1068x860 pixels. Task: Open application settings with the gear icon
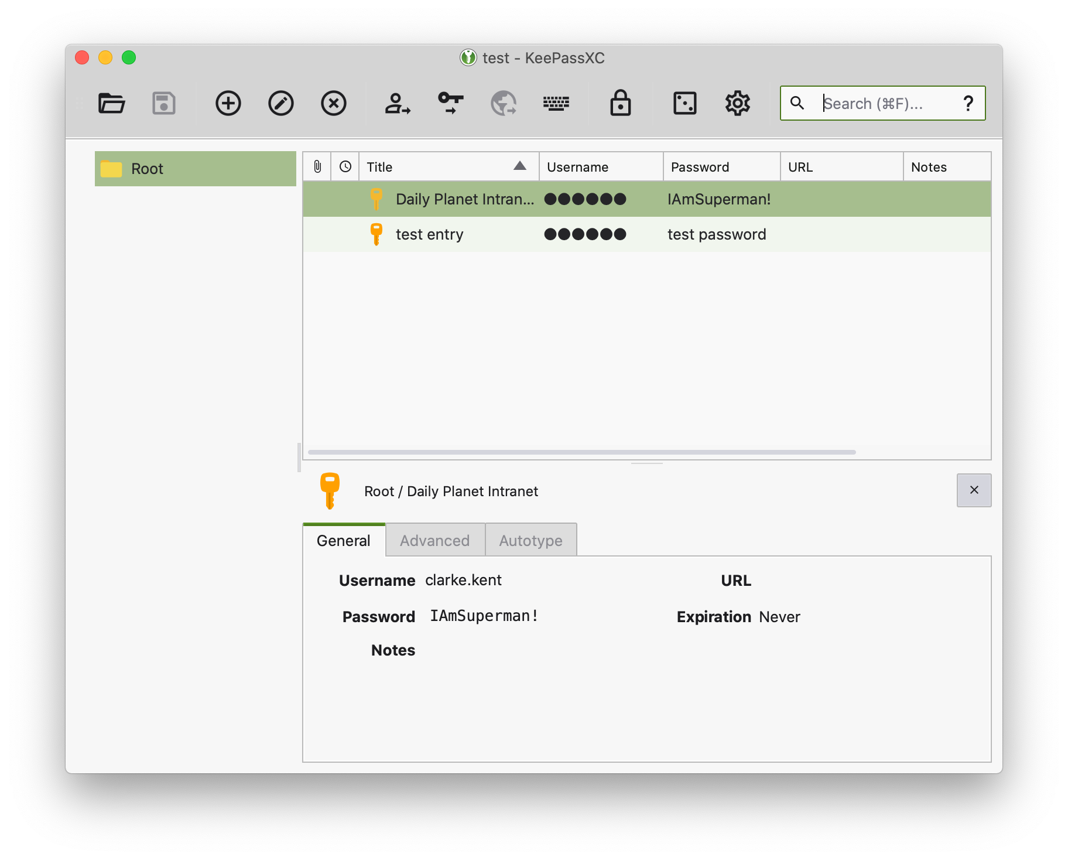tap(737, 103)
